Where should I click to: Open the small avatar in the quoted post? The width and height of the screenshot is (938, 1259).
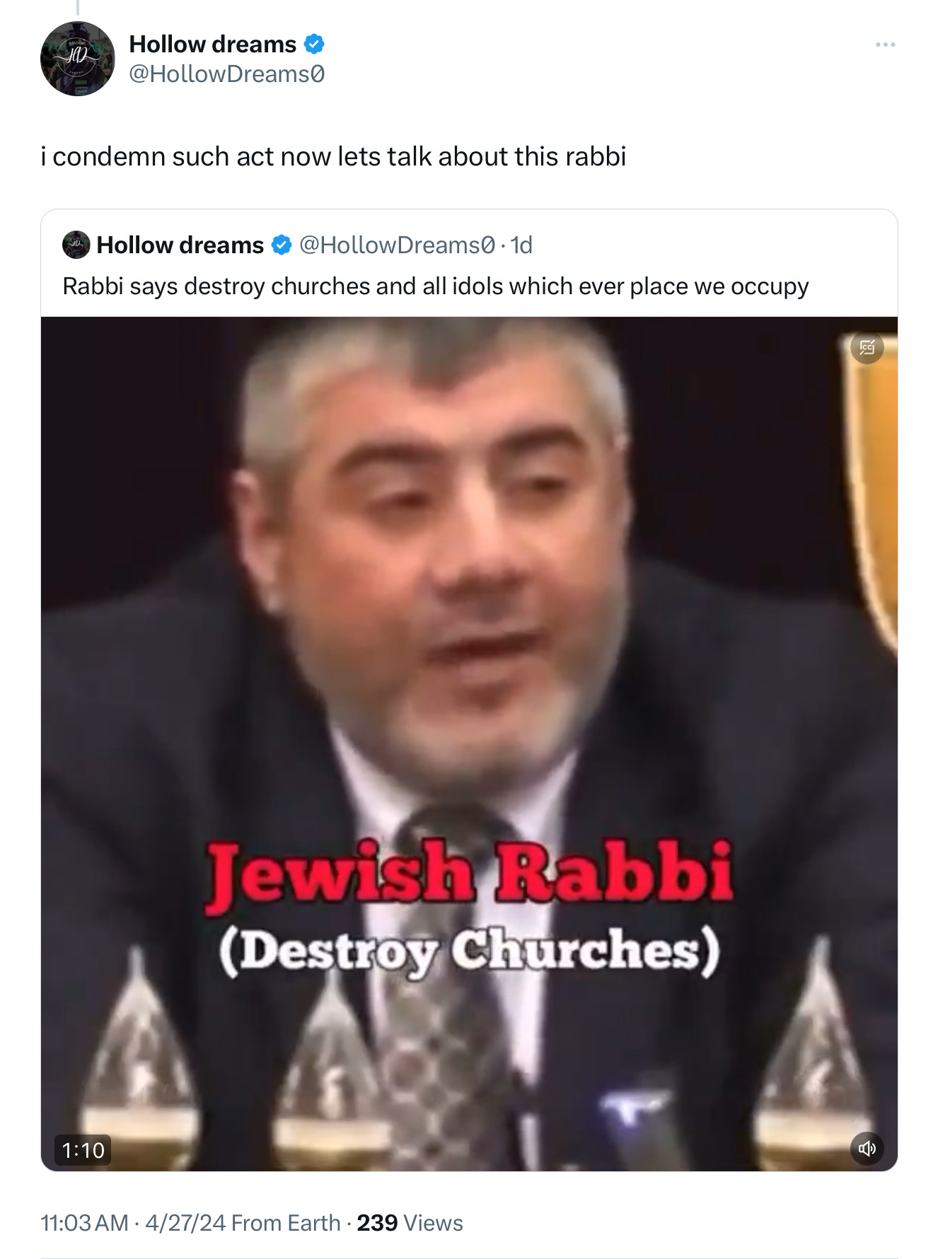tap(76, 245)
